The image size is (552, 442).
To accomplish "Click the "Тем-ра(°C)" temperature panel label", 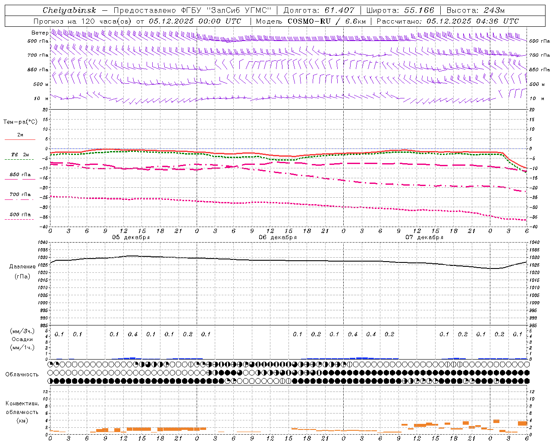I will [x=20, y=122].
